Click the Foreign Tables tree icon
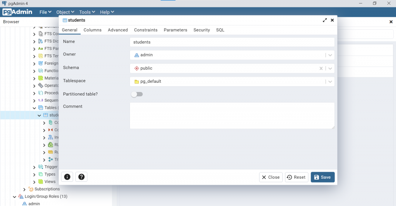 [40, 63]
